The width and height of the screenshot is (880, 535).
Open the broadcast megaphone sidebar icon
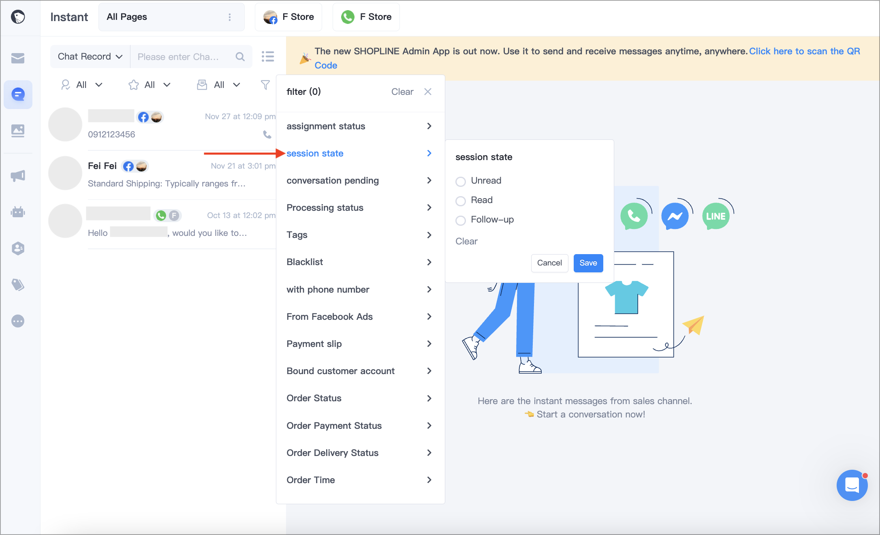(x=18, y=175)
